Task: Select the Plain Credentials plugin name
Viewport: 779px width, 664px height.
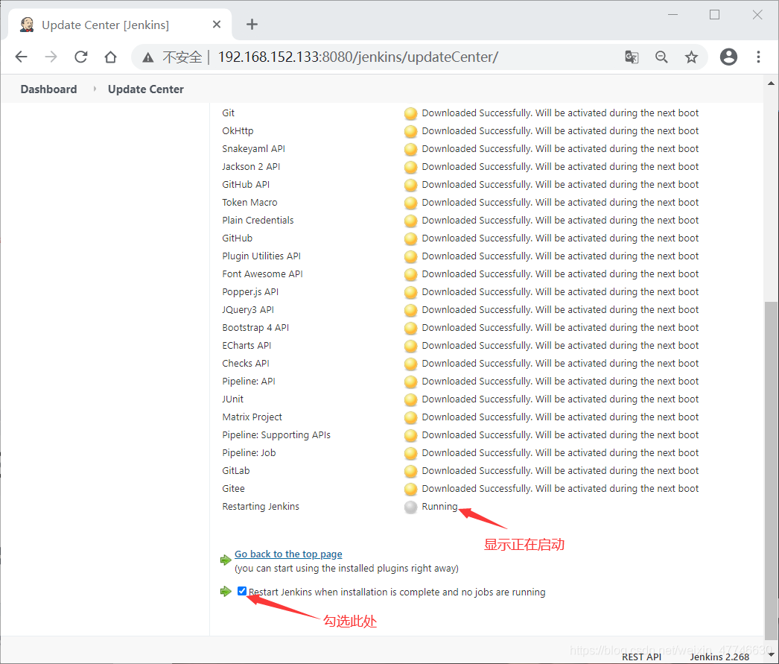Action: (x=258, y=220)
